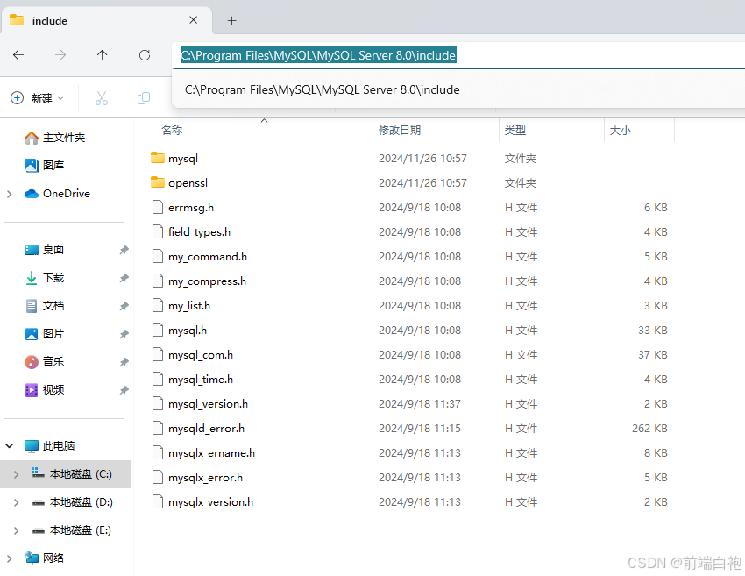Select file mysql.h

tap(179, 331)
